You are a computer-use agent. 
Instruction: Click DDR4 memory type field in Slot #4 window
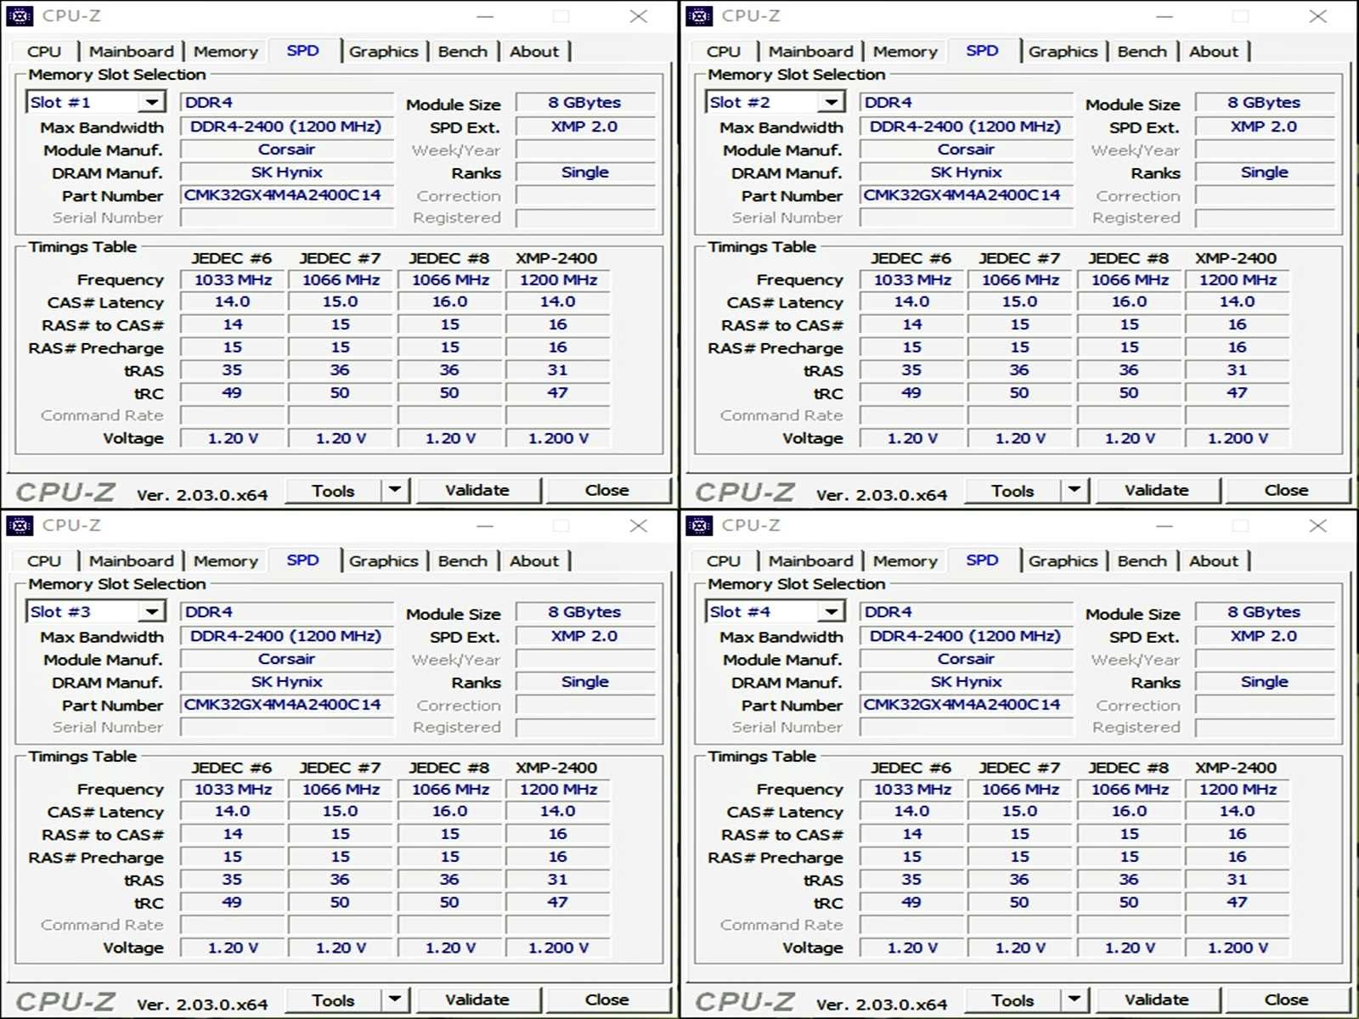coord(967,612)
